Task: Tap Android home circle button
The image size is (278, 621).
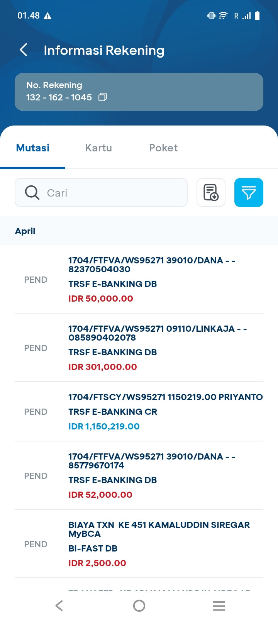Action: point(139,606)
